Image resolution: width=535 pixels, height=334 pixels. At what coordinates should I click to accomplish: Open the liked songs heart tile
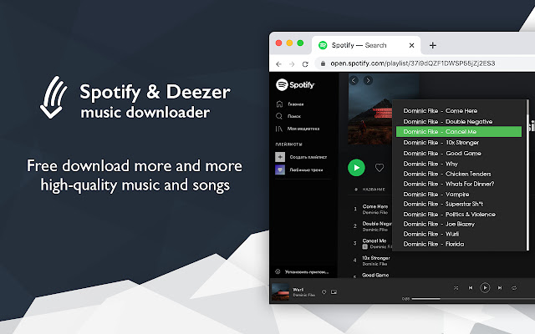tap(280, 170)
